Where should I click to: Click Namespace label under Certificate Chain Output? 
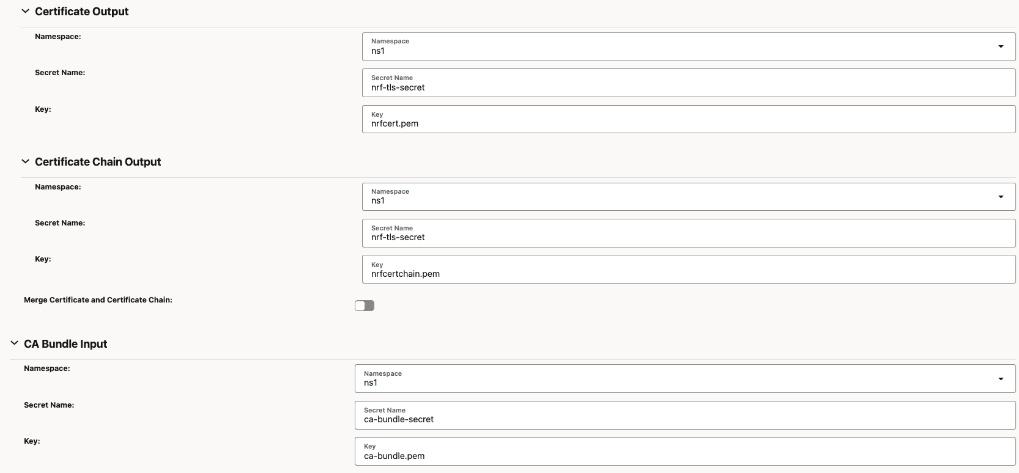pos(58,187)
